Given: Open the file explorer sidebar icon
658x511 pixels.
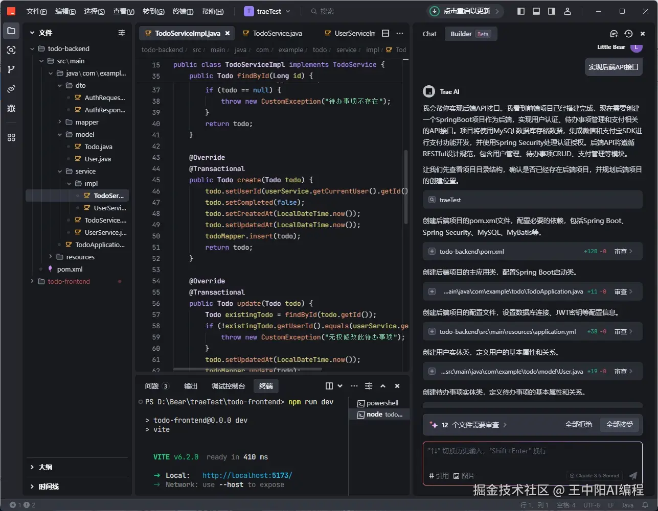Looking at the screenshot, I should [x=11, y=31].
